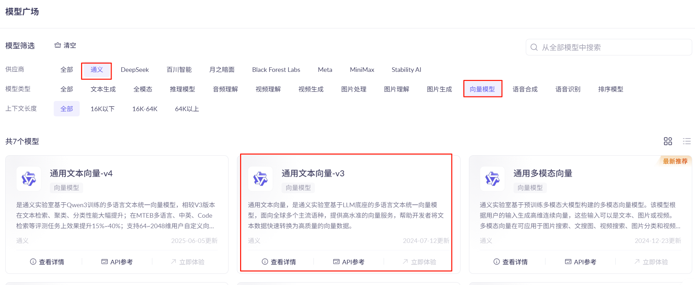
Task: Select 排序模型 model type
Action: (x=611, y=89)
